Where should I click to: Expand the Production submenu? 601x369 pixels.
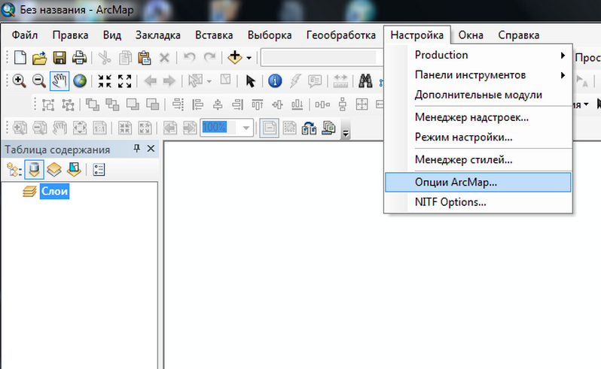click(x=478, y=55)
